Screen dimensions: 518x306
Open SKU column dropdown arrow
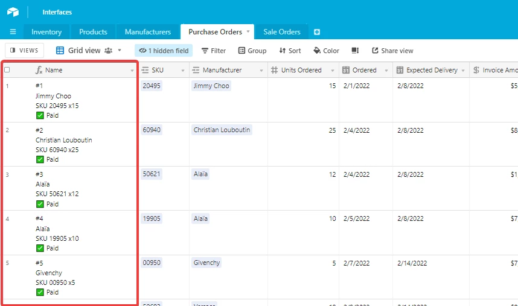tap(183, 70)
